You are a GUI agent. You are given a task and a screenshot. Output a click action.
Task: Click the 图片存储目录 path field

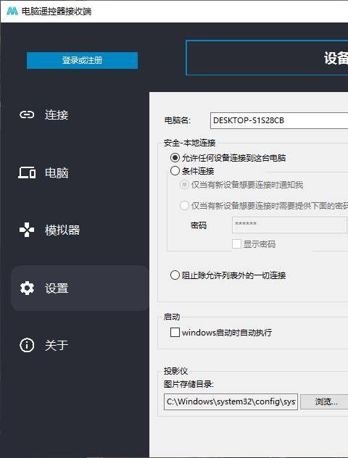pyautogui.click(x=231, y=401)
